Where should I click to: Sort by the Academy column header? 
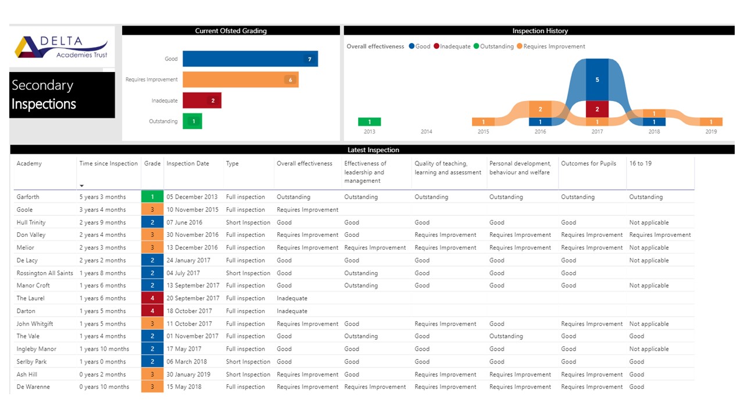coord(29,164)
